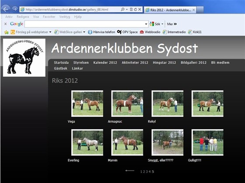Viewport: 245px width, 183px height.
Task: Open the Styrelsen page link
Action: tap(81, 62)
